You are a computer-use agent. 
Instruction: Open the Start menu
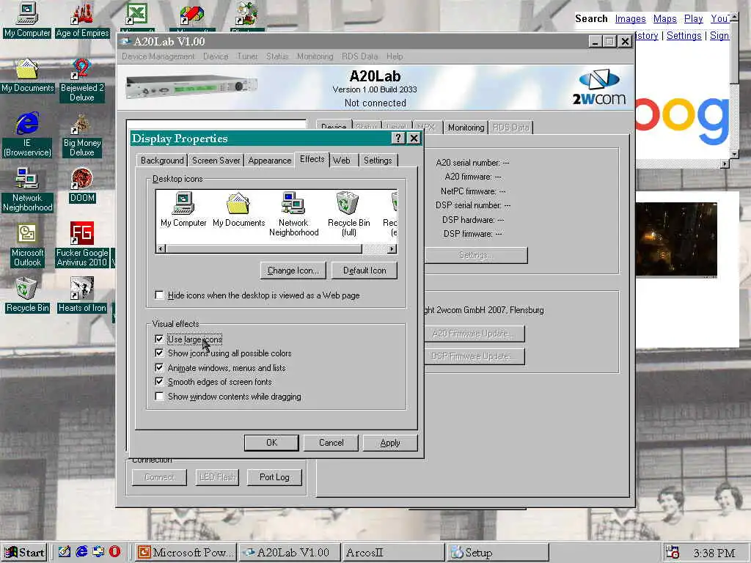[x=25, y=553]
